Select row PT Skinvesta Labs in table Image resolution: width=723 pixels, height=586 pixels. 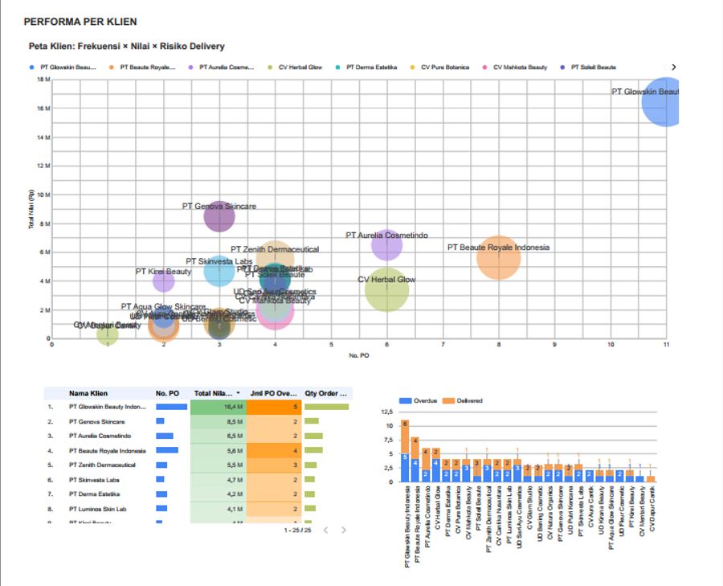198,479
